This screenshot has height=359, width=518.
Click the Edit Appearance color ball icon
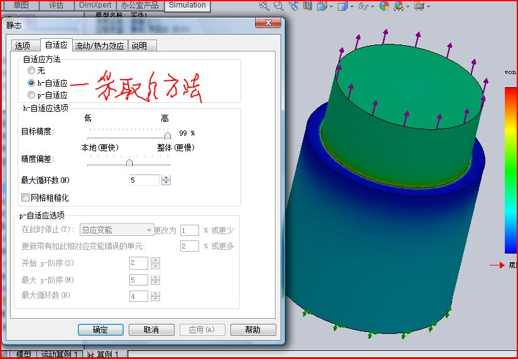pyautogui.click(x=384, y=6)
